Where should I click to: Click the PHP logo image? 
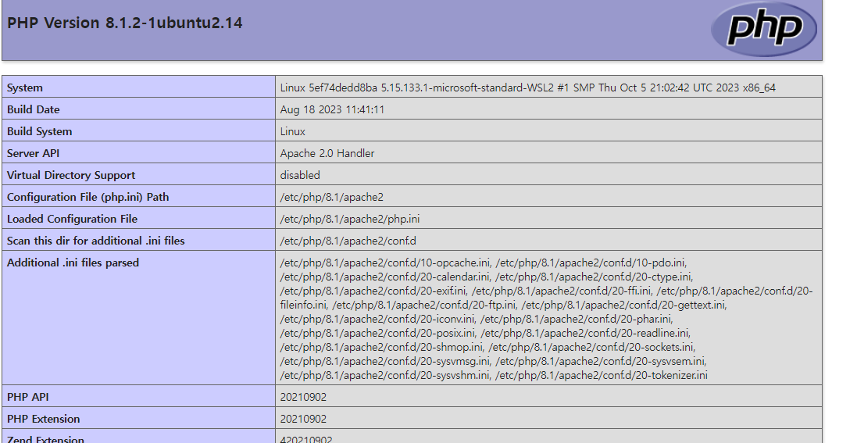tap(763, 28)
